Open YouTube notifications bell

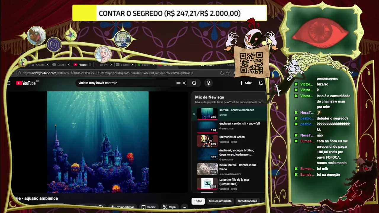tap(261, 83)
